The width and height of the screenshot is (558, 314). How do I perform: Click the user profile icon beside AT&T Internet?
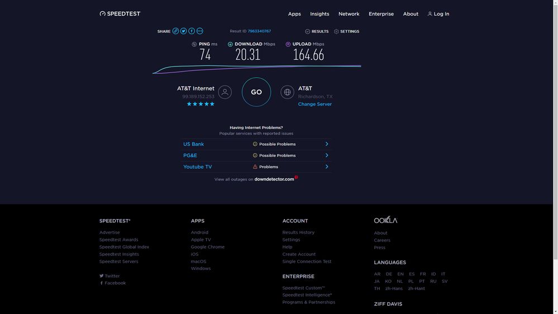point(225,92)
